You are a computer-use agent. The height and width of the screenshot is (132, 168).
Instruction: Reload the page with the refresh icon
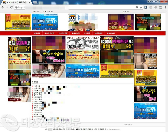pyautogui.click(x=11, y=7)
